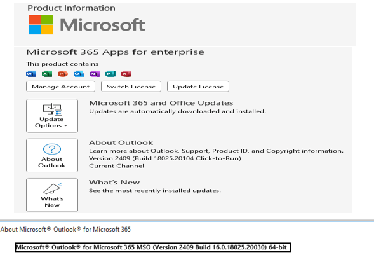Click the Outlook app icon
Viewport: 374px width, 257px height.
click(79, 74)
